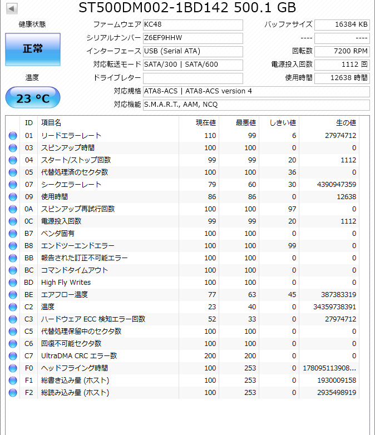
Task: Click the empty ドライブレター field
Action: [193, 78]
